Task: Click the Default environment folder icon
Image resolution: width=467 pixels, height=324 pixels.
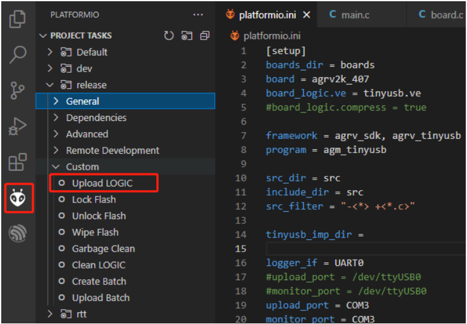Action: (x=66, y=52)
